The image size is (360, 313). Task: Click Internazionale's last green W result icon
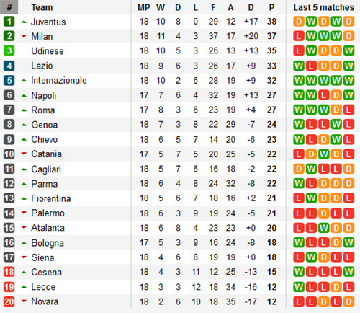(348, 80)
